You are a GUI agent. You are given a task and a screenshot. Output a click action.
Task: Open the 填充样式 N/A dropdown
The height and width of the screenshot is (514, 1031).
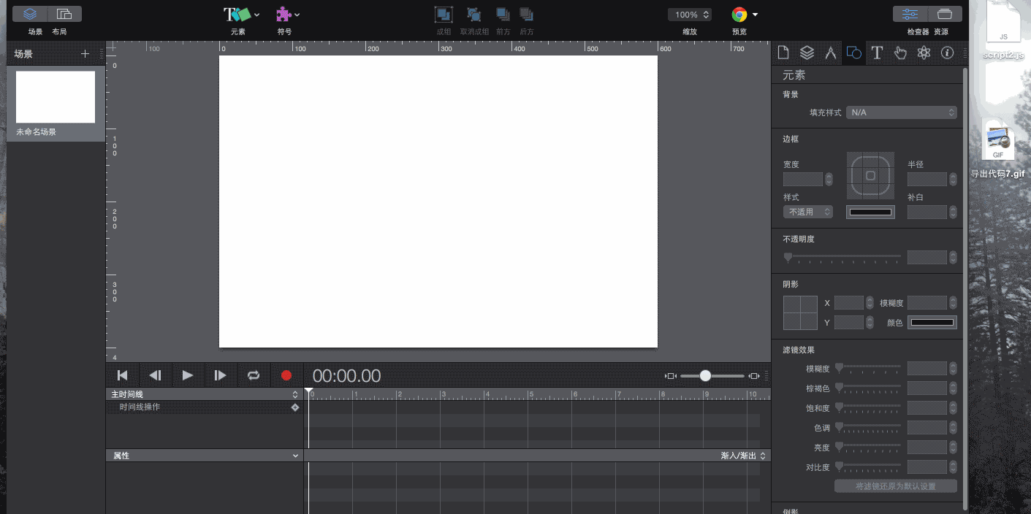coord(901,112)
